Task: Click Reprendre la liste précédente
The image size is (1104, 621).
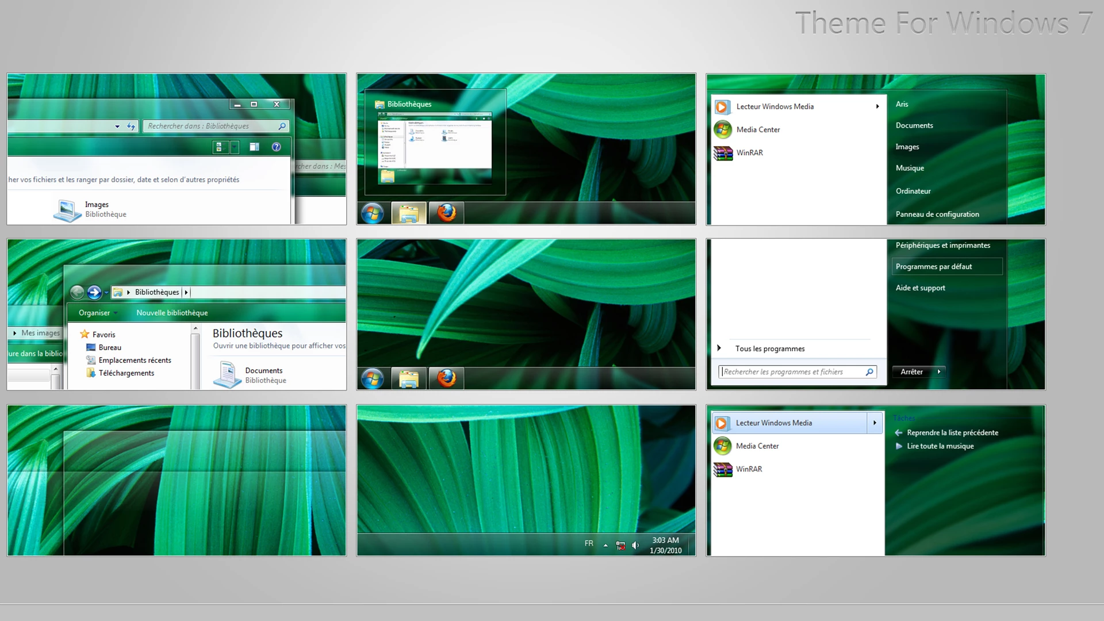Action: click(x=952, y=432)
